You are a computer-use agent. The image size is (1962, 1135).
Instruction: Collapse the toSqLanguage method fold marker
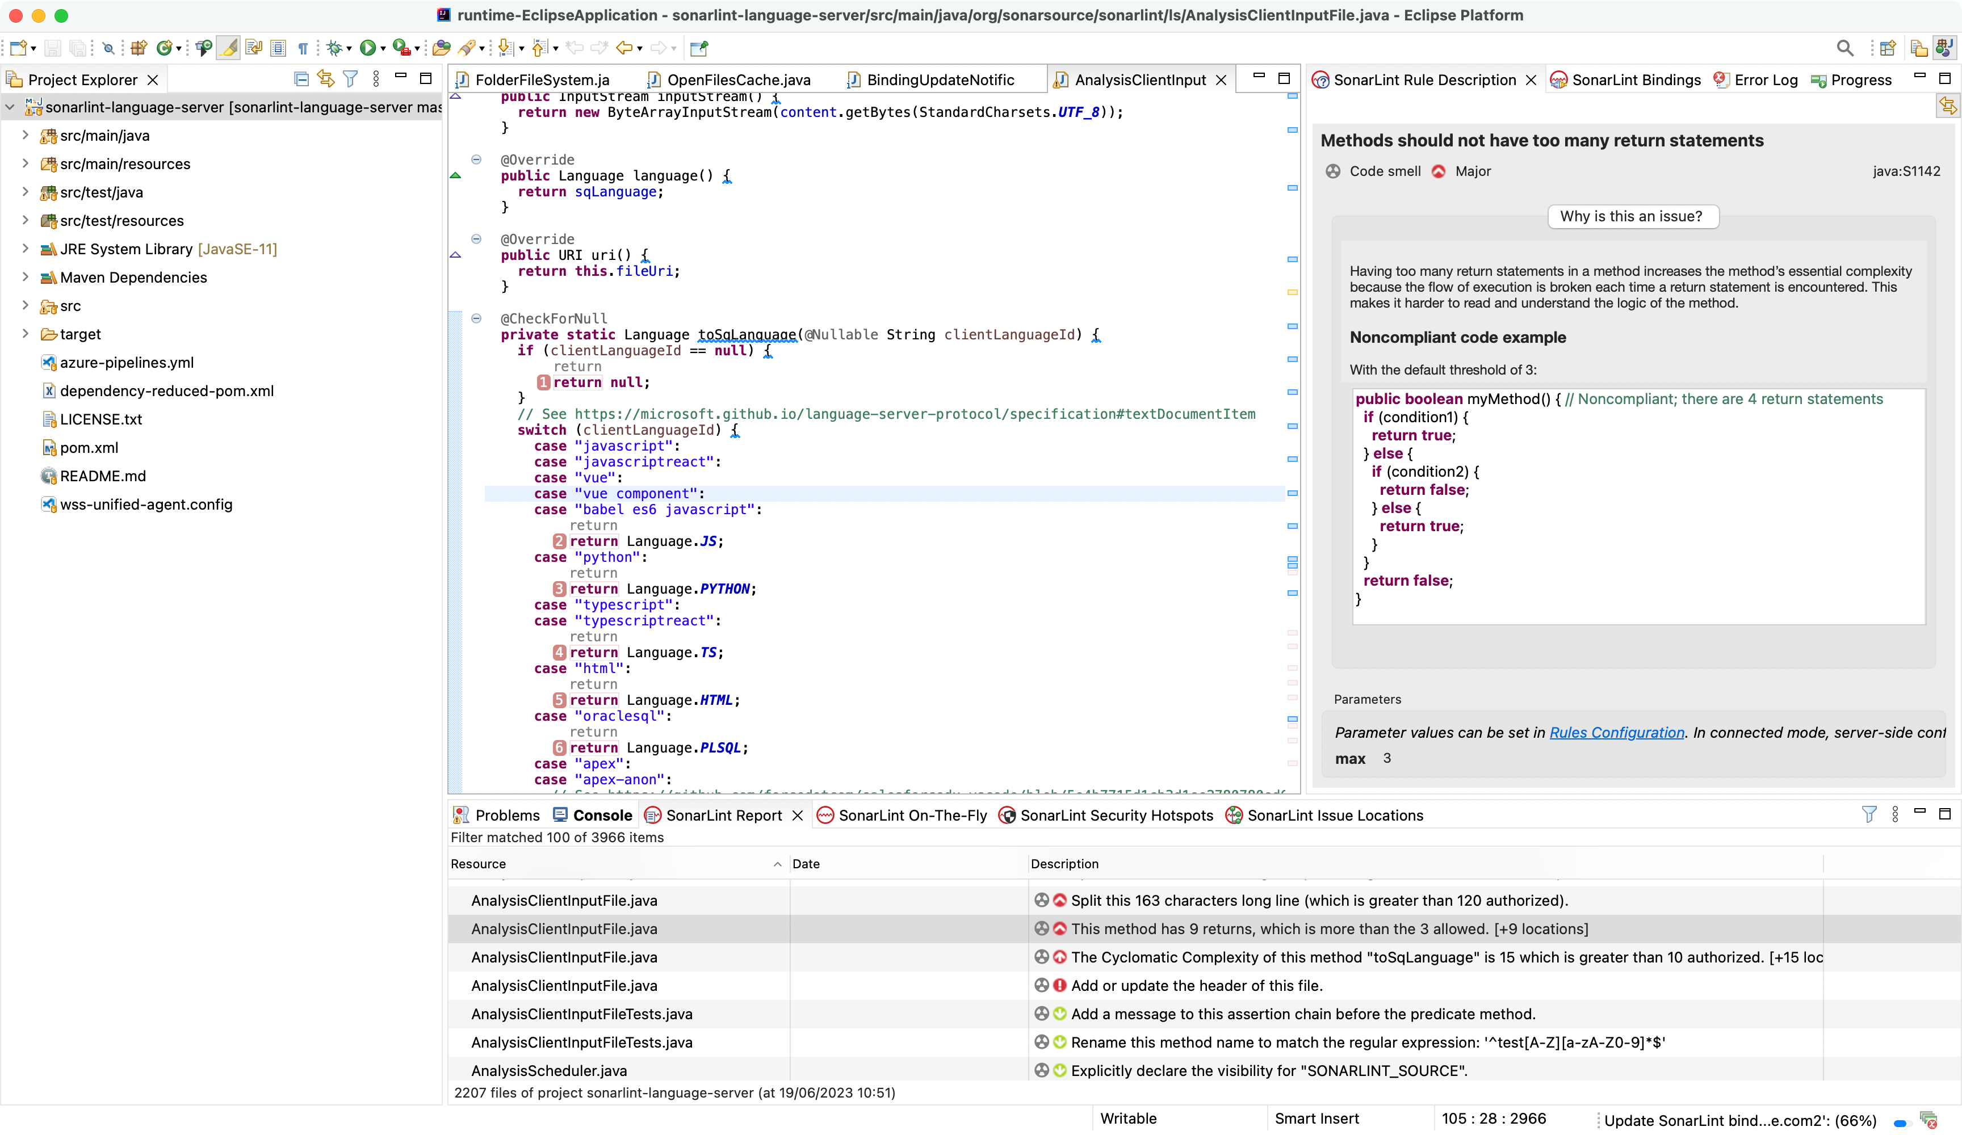tap(476, 318)
